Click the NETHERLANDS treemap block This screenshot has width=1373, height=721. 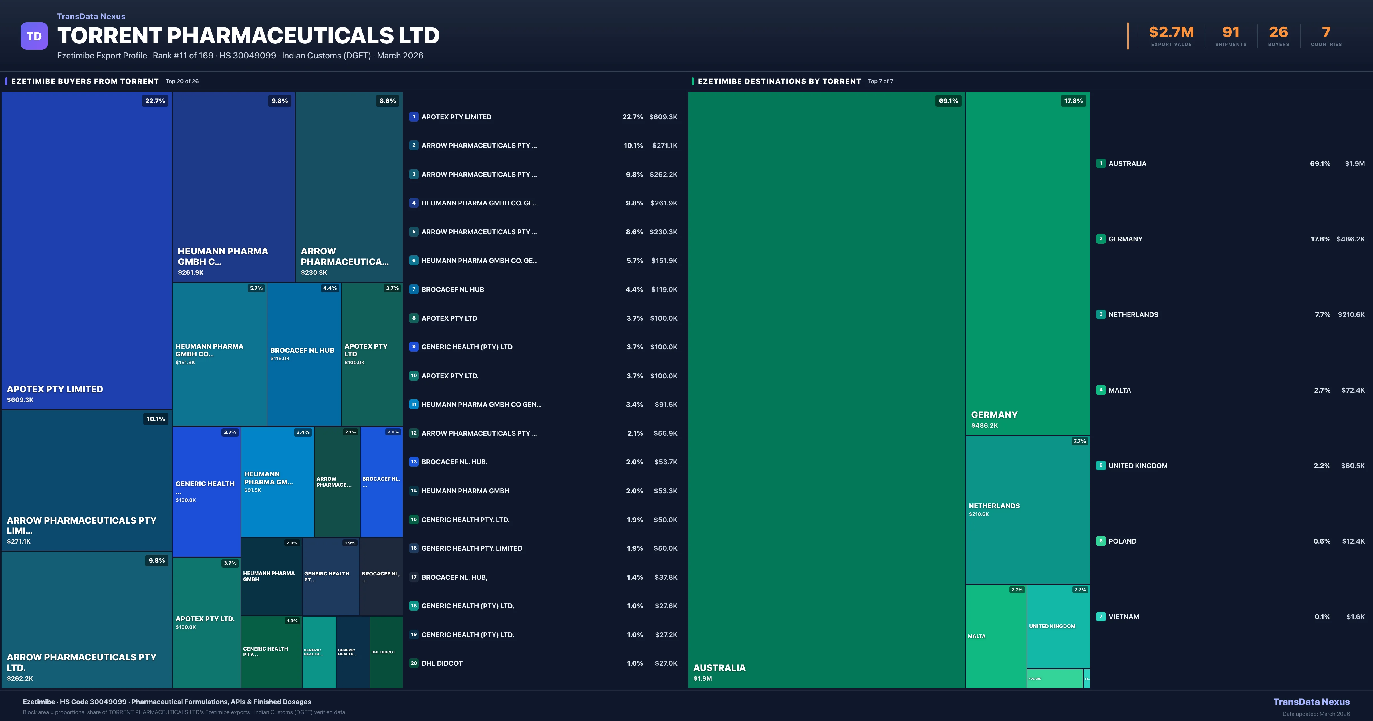click(x=1027, y=509)
